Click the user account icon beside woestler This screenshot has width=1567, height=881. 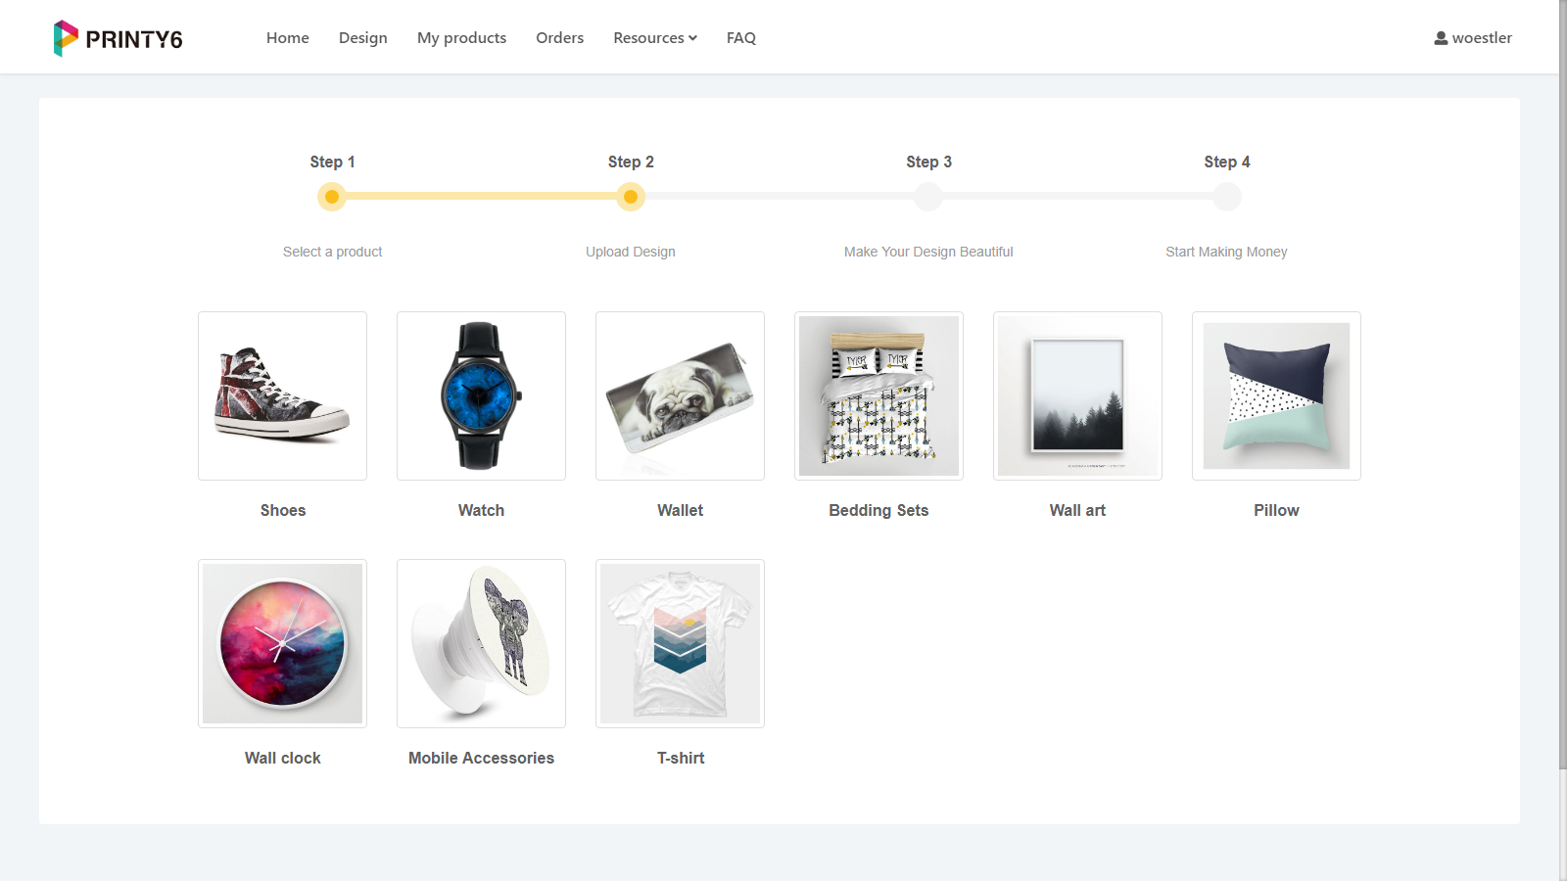click(1440, 37)
